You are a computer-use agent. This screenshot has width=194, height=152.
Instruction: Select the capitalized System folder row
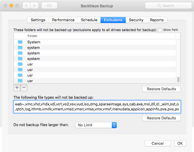coord(95,42)
